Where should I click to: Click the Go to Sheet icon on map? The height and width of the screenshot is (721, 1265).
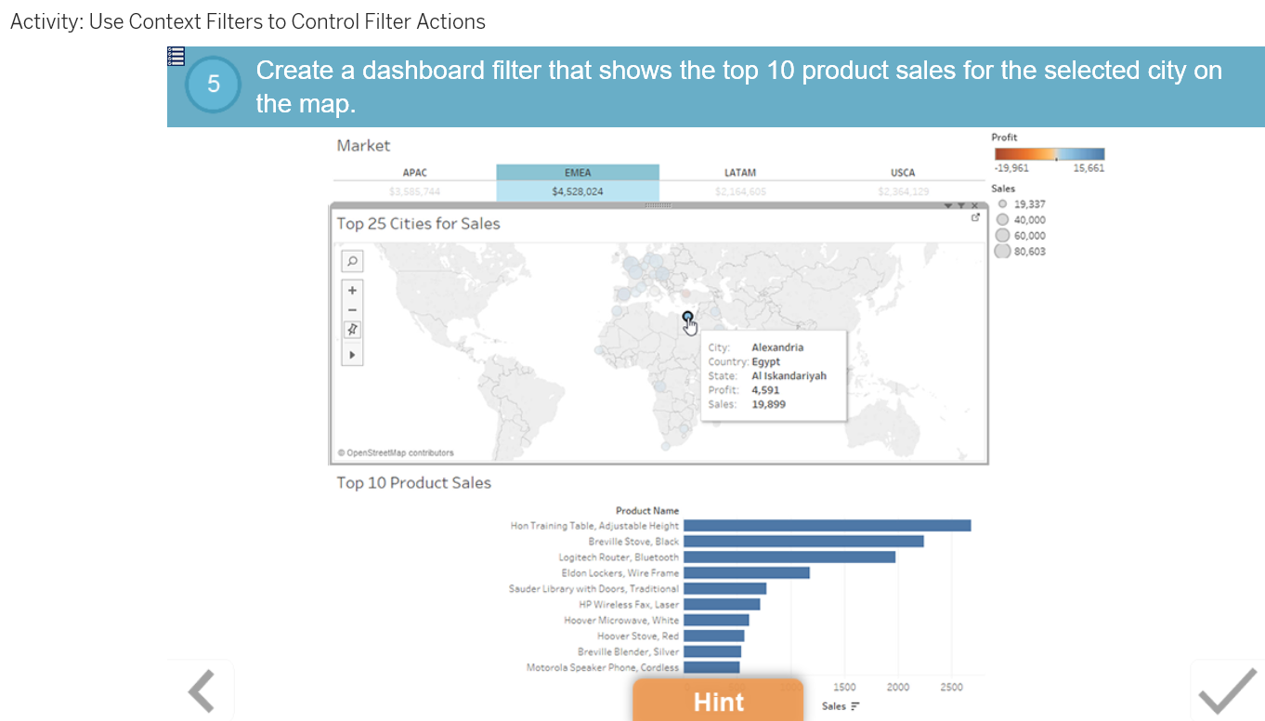975,217
